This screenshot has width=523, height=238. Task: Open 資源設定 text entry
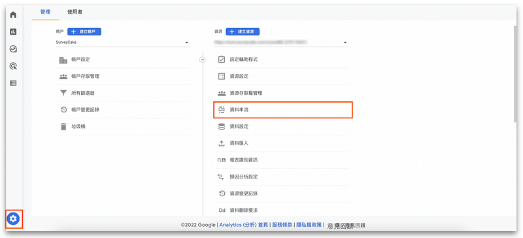(239, 76)
